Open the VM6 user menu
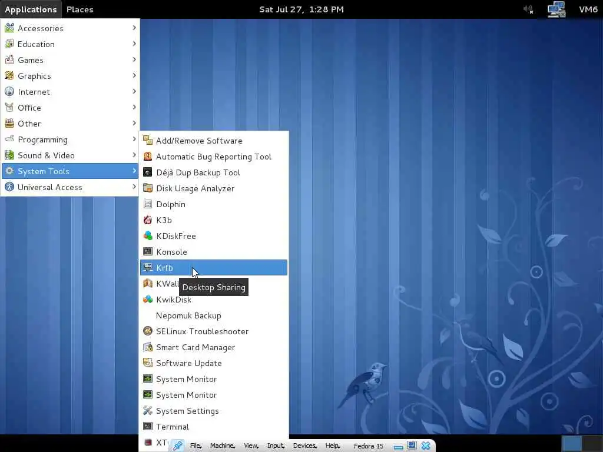This screenshot has height=452, width=603. pos(588,9)
